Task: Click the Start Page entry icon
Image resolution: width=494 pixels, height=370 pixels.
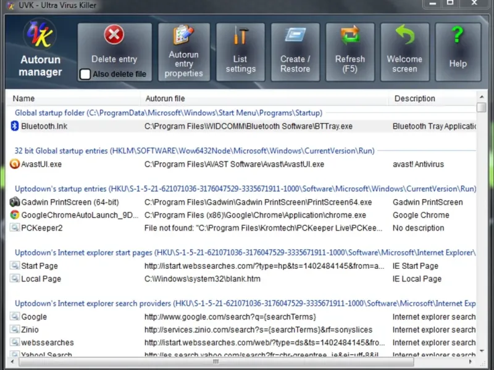Action: [14, 266]
